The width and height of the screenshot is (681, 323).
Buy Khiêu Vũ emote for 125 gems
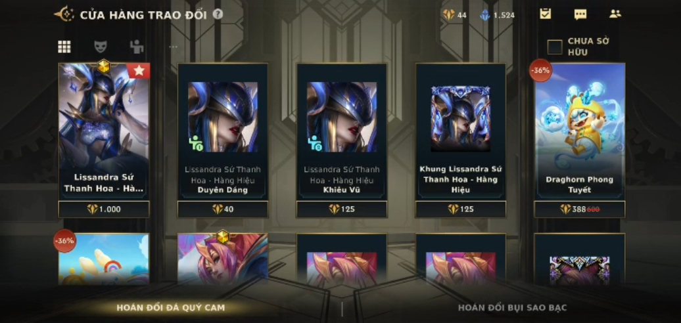coord(342,209)
